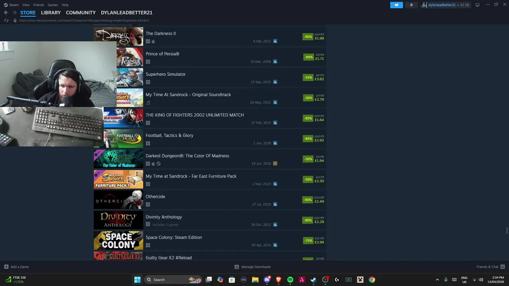Open Task View on the taskbar
The width and height of the screenshot is (509, 286).
pos(209,280)
